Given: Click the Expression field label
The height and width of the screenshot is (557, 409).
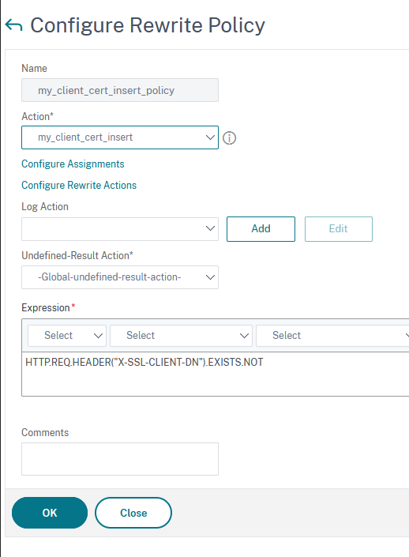Looking at the screenshot, I should [x=46, y=307].
